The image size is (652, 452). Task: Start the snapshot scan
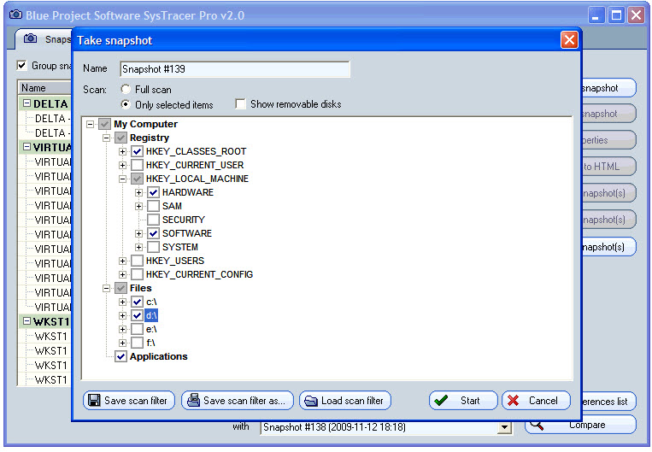tap(463, 401)
